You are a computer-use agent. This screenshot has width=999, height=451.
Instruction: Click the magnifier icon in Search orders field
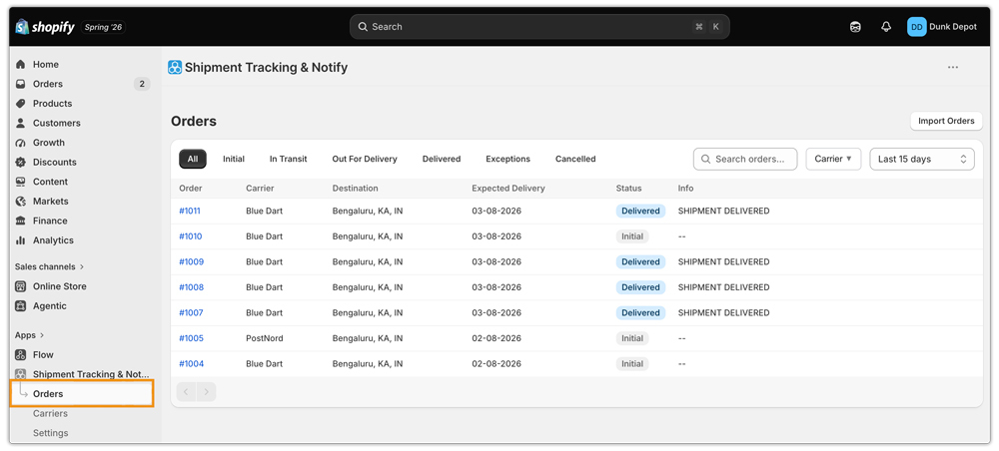[x=705, y=159]
